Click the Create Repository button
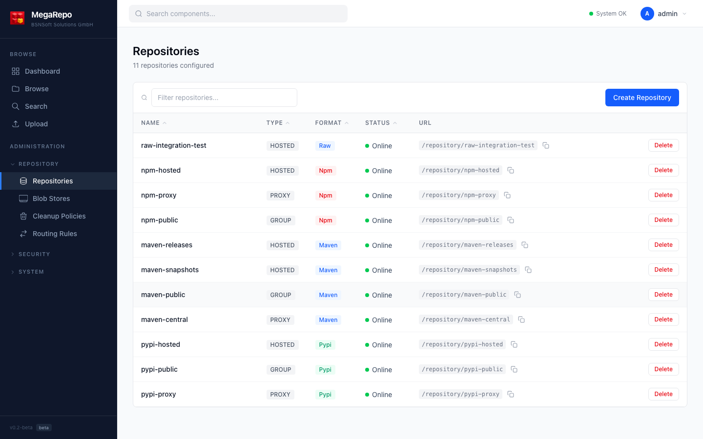The width and height of the screenshot is (703, 439). pos(641,98)
